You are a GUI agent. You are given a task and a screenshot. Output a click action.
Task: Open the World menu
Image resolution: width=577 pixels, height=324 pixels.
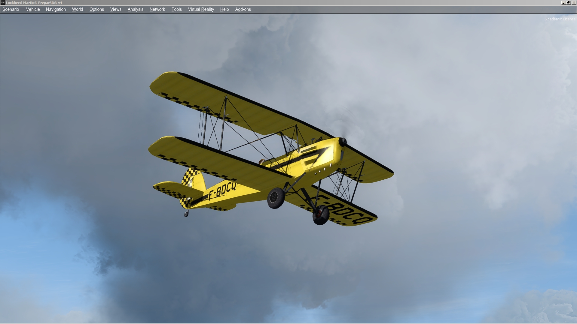click(x=77, y=9)
